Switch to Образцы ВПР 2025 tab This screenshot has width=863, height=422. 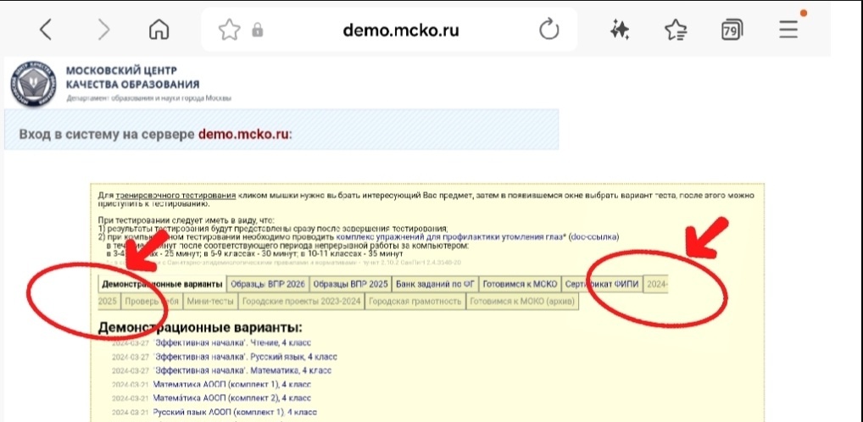point(350,285)
